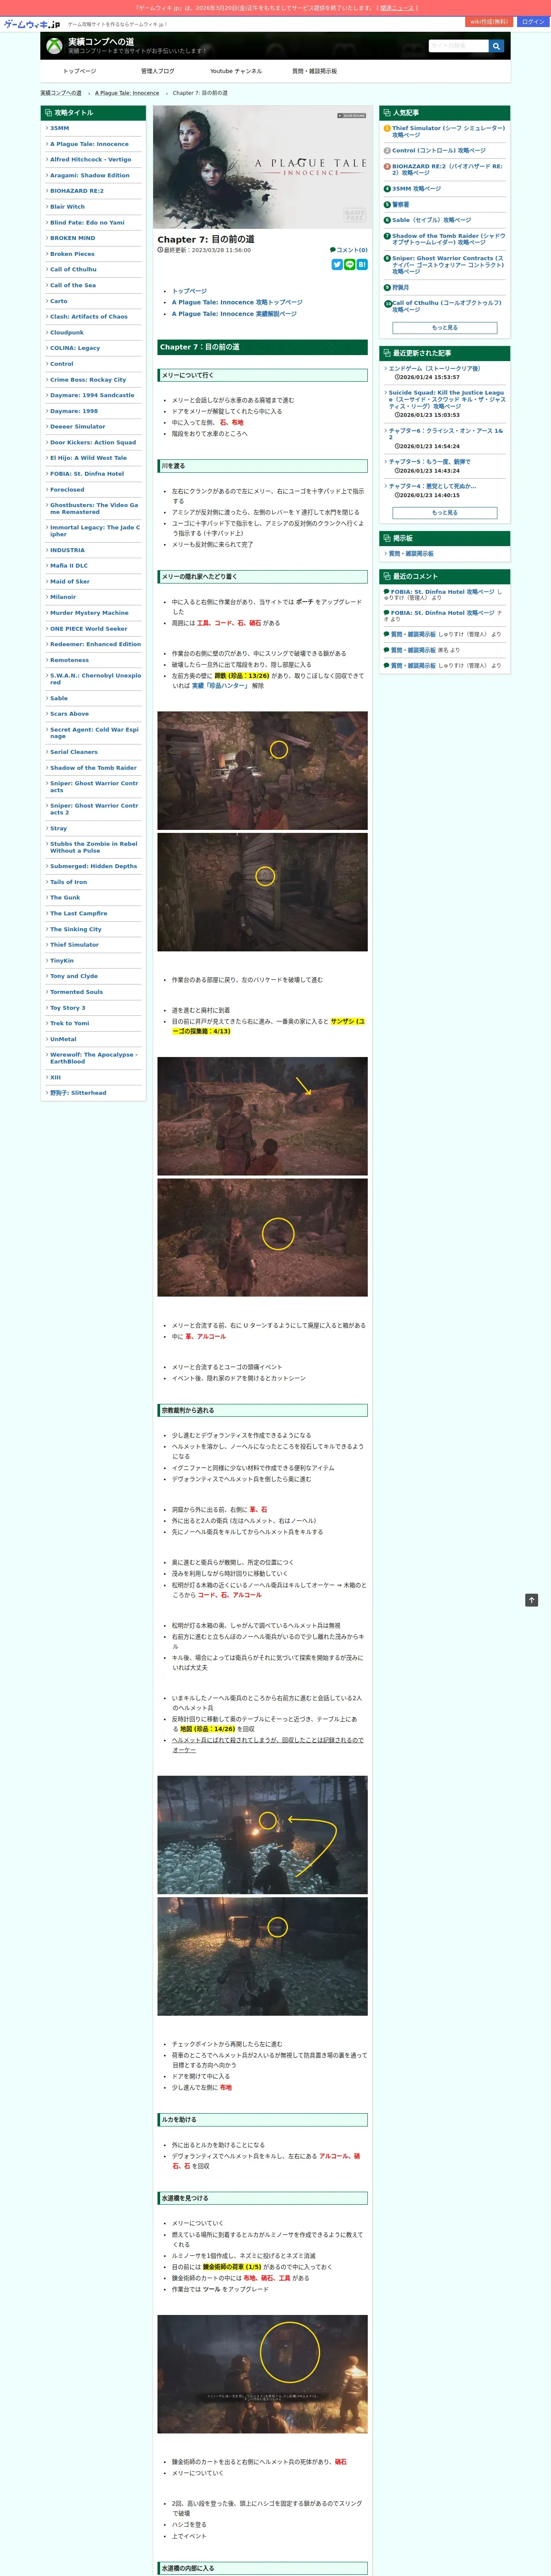Click the 掲示板 panel header icon
This screenshot has height=2576, width=551.
[x=387, y=538]
